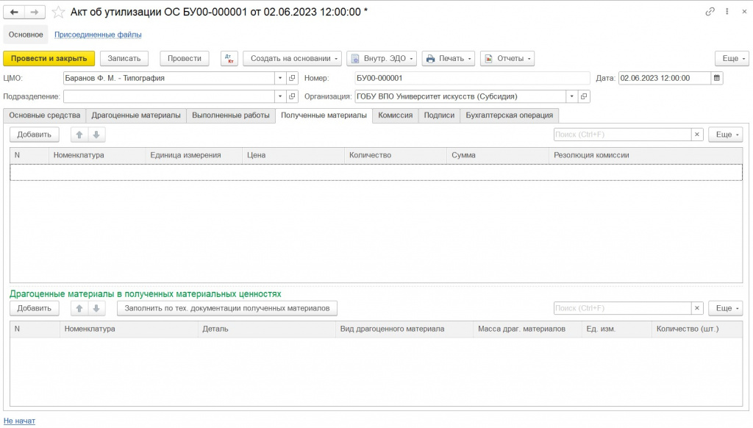
Task: Focus the upper table Поиск field
Action: point(622,135)
